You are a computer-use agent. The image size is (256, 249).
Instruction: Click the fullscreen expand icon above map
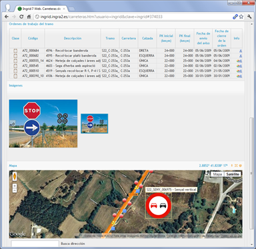(236, 166)
